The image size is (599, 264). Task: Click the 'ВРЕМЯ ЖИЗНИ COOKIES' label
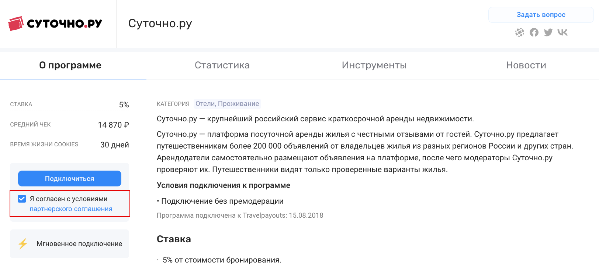pyautogui.click(x=44, y=145)
